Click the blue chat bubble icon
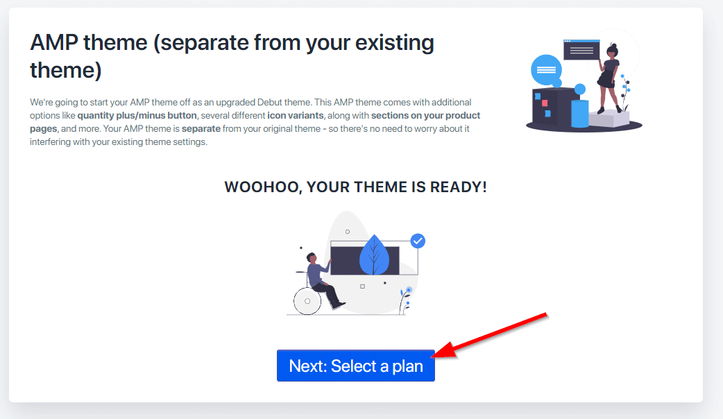Image resolution: width=723 pixels, height=419 pixels. [546, 70]
